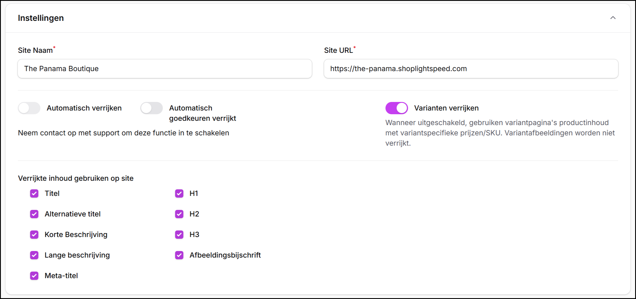Viewport: 636px width, 299px height.
Task: Toggle the Korte Beschrijving checkbox
Action: 34,234
